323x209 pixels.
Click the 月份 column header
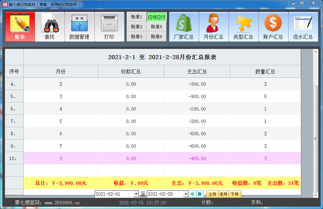[61, 72]
